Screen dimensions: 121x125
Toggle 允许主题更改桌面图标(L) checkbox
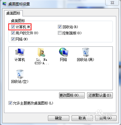pos(10,103)
